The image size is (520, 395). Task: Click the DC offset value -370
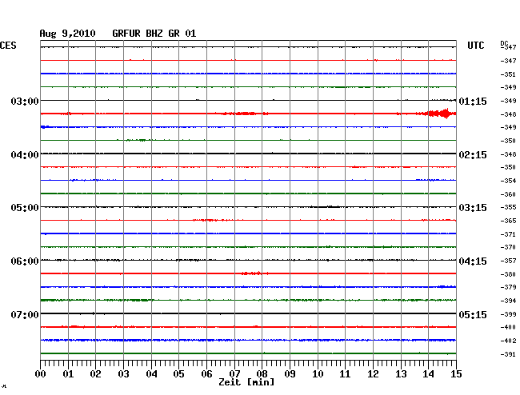point(508,247)
